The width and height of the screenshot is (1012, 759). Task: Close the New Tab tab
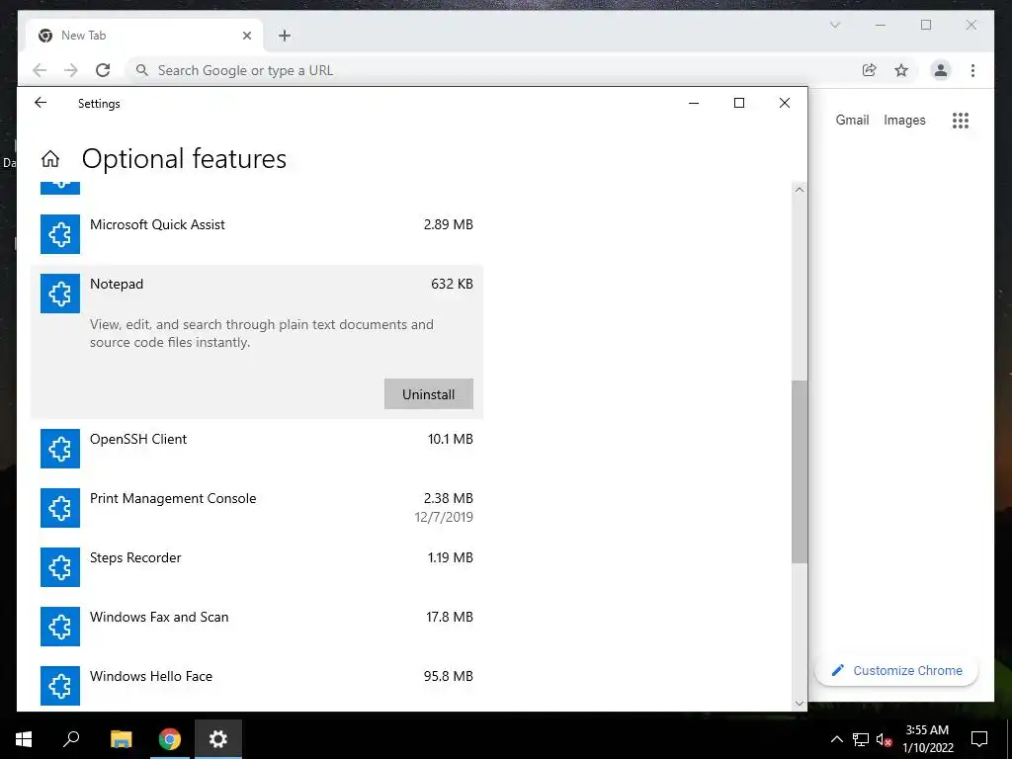[x=246, y=36]
